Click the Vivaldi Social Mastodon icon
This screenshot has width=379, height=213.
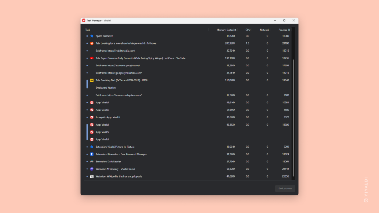pos(92,169)
